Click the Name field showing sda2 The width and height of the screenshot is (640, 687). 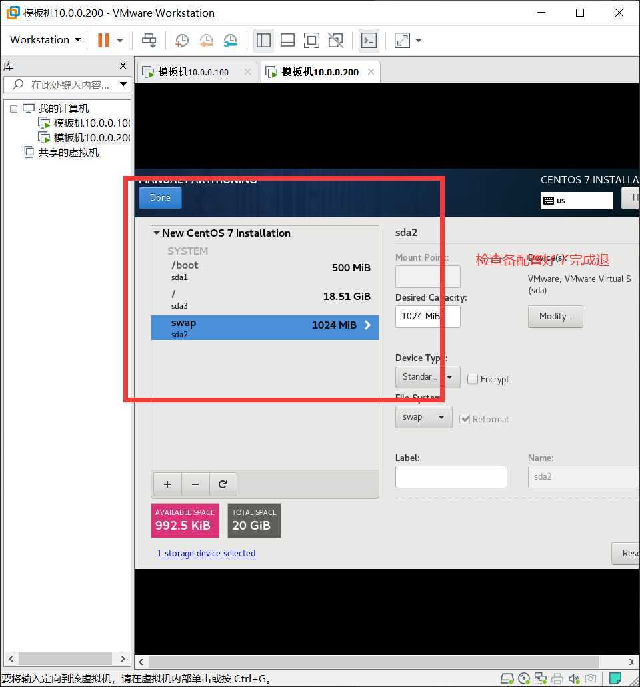pos(583,477)
